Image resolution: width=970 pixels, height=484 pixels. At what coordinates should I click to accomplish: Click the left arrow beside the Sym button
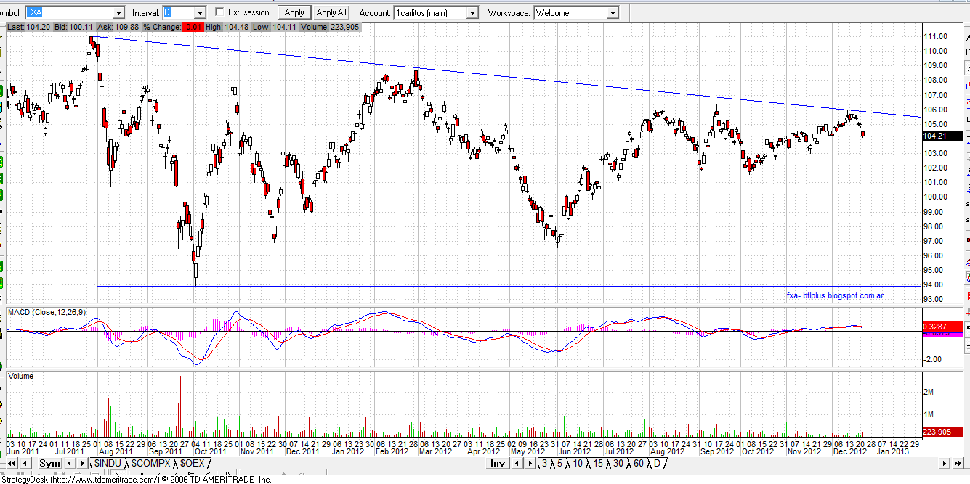click(68, 463)
